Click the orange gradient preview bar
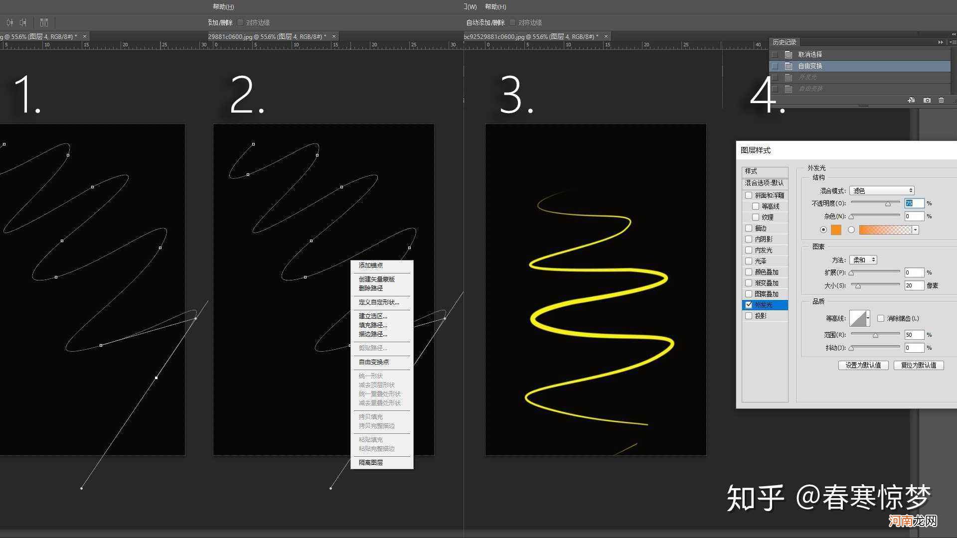This screenshot has height=538, width=957. pyautogui.click(x=886, y=230)
